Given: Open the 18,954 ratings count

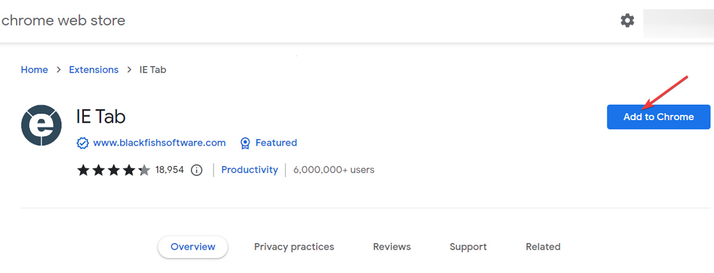Looking at the screenshot, I should (170, 170).
